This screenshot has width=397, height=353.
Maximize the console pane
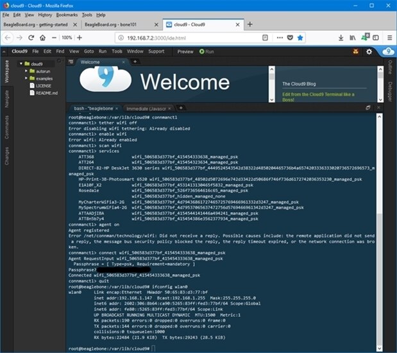pos(368,108)
